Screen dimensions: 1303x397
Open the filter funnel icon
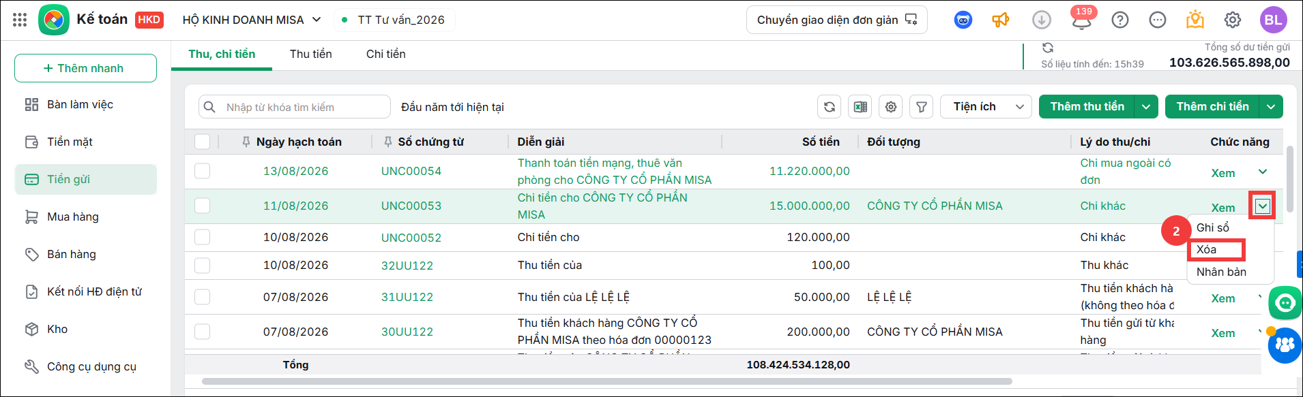(x=922, y=107)
